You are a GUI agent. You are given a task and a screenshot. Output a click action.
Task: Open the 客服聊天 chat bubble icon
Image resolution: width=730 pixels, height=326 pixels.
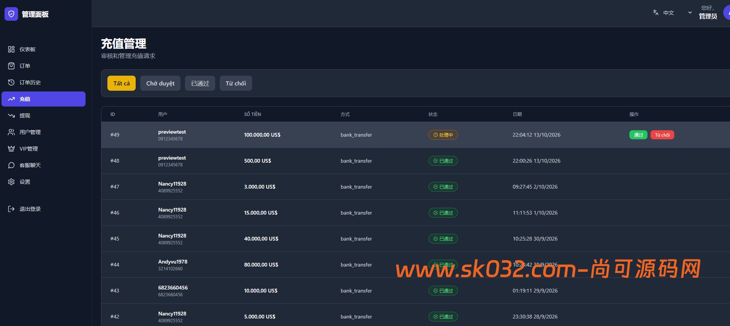pos(11,165)
